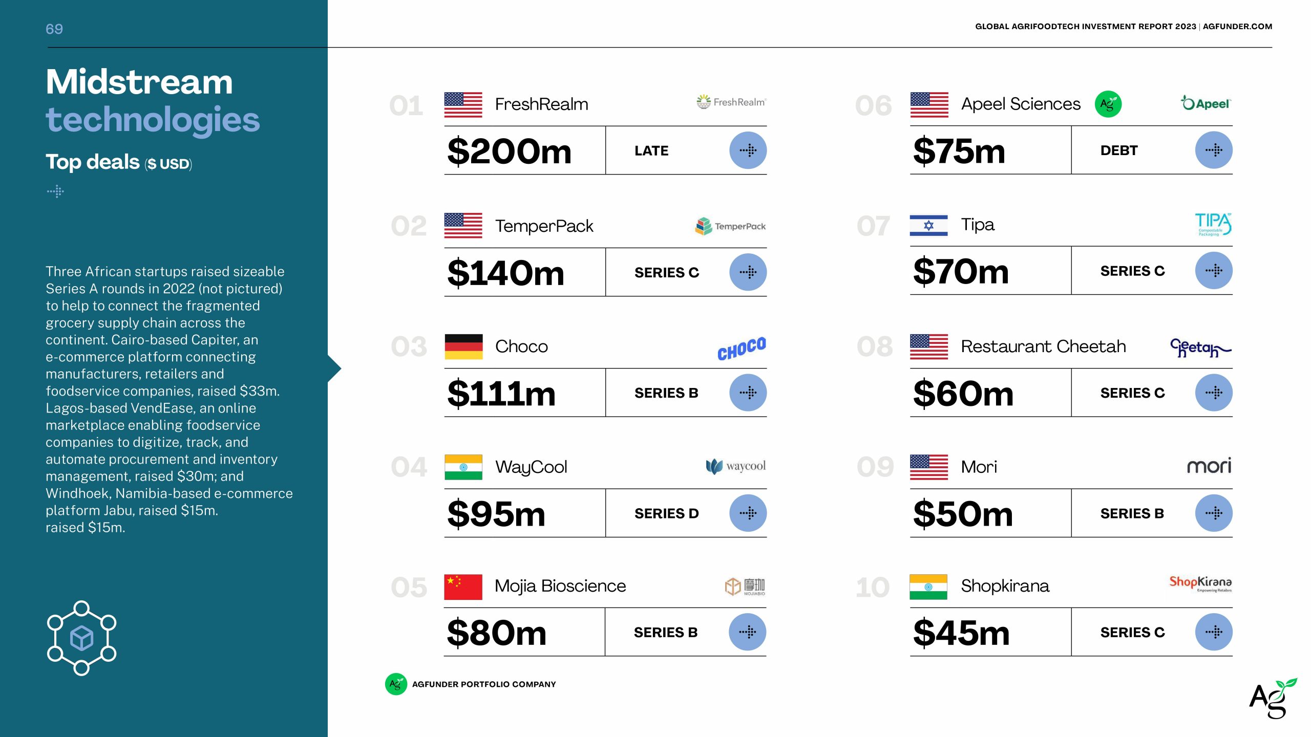Image resolution: width=1311 pixels, height=737 pixels.
Task: Click the blue circle in Choco Series B row
Action: click(748, 393)
